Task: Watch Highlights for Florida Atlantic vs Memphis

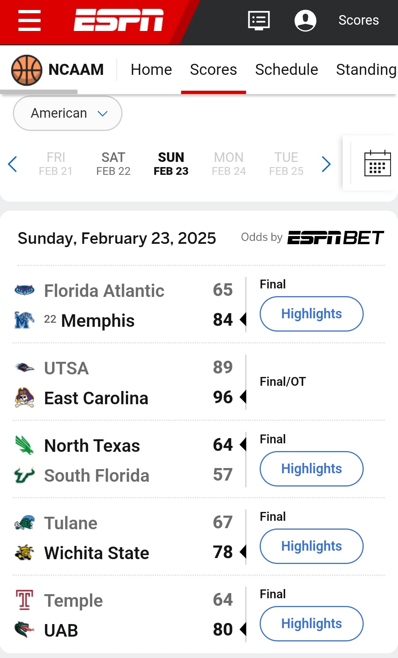Action: click(x=311, y=314)
